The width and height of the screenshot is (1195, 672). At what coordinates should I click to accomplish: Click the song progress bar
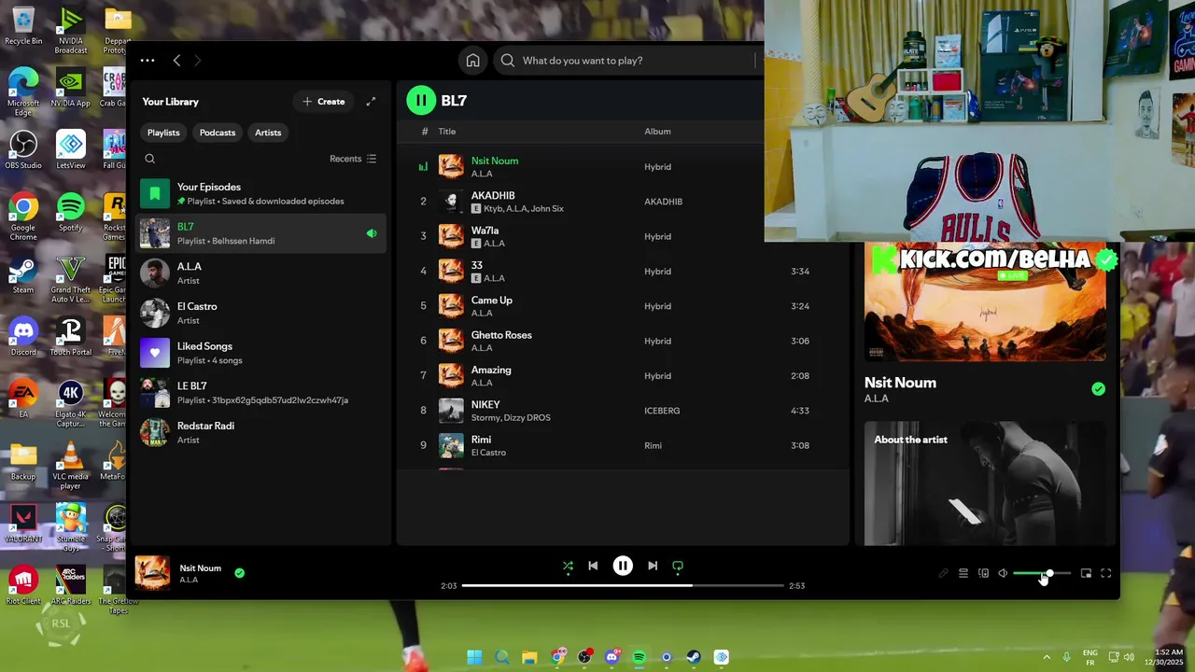click(x=623, y=585)
